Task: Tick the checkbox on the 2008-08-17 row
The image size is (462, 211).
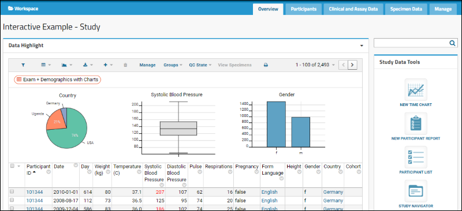Action: 12,200
